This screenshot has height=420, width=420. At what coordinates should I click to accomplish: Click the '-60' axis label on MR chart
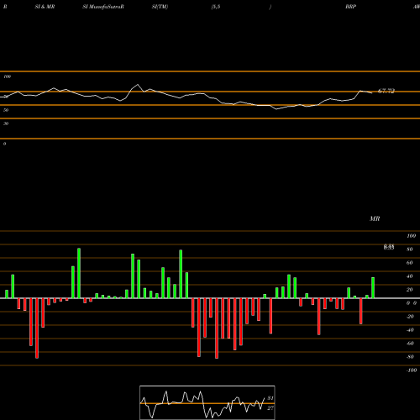pos(410,344)
